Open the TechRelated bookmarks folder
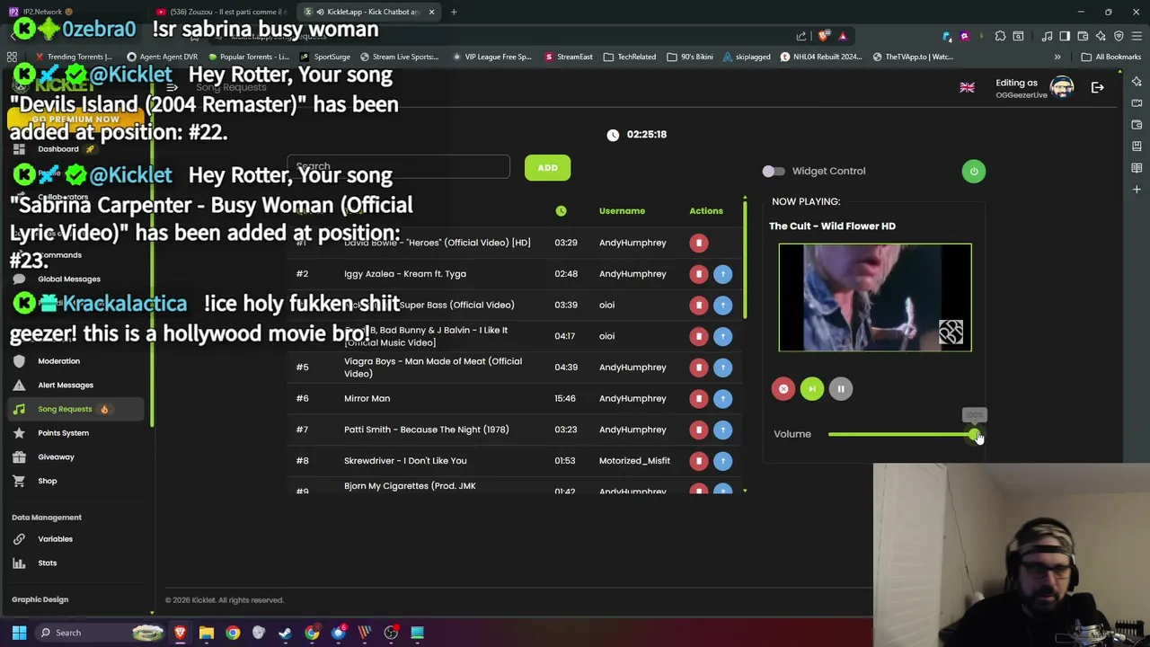 pos(629,57)
